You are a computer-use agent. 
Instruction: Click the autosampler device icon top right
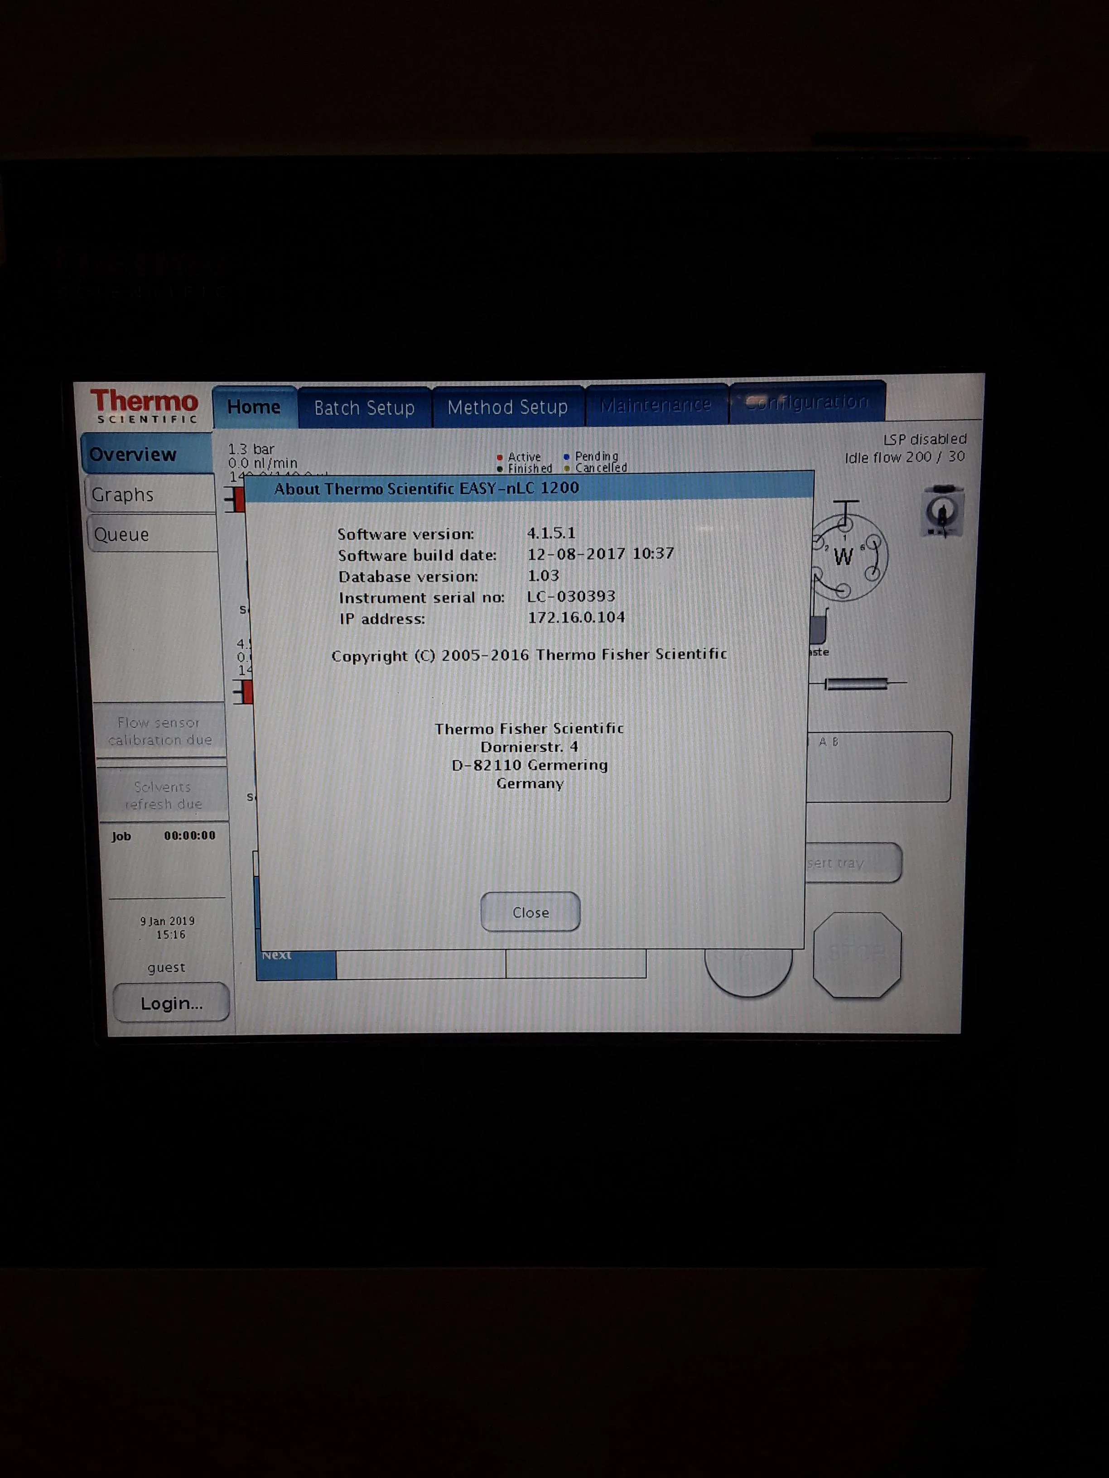[x=943, y=512]
